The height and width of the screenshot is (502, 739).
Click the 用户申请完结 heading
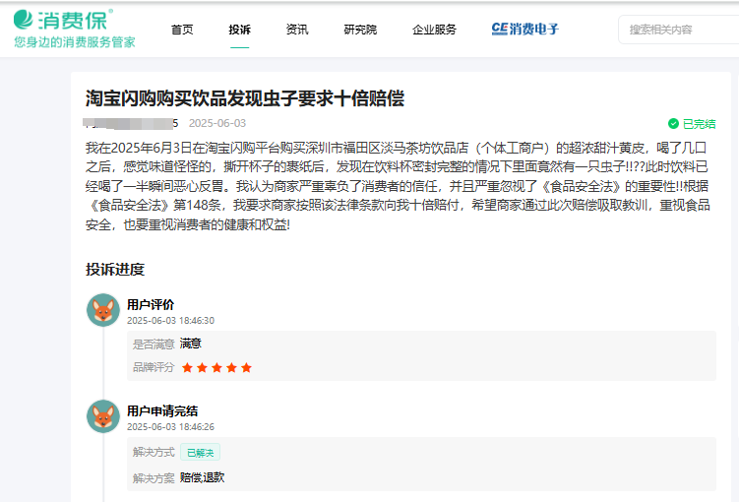pyautogui.click(x=162, y=411)
